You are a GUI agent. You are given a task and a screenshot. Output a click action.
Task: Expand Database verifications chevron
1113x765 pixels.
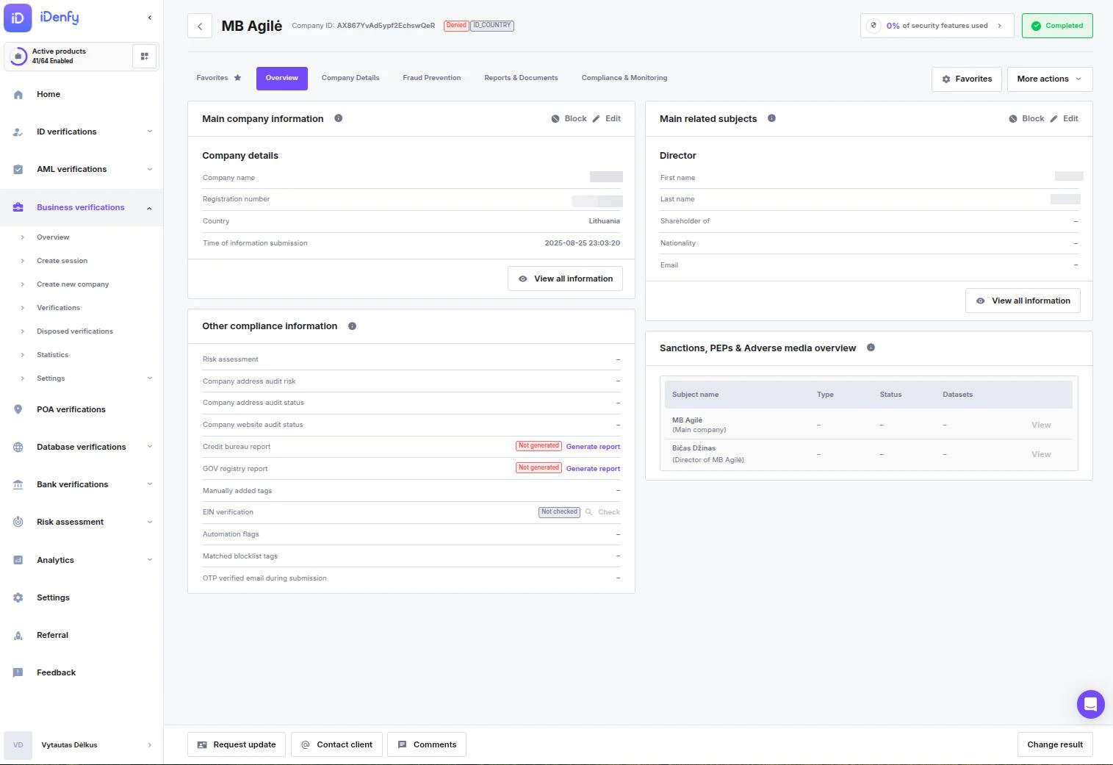point(150,446)
